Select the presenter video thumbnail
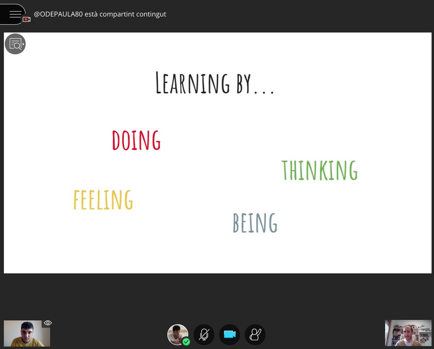 408,333
